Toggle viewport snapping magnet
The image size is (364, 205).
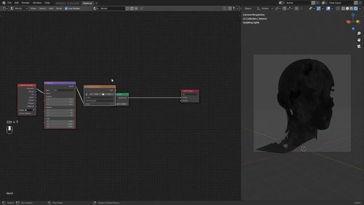coord(284,9)
